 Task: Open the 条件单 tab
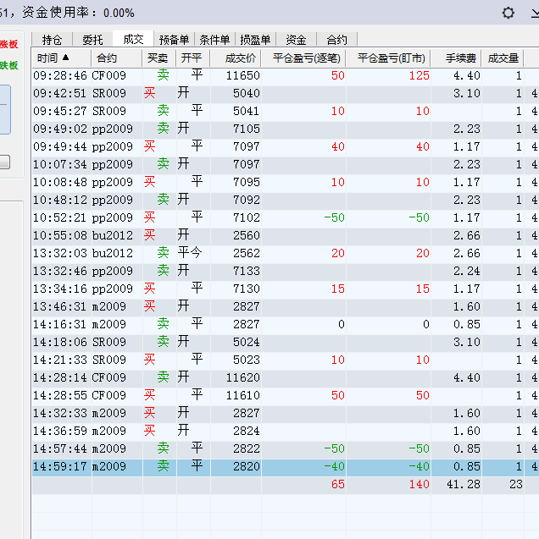pyautogui.click(x=214, y=40)
